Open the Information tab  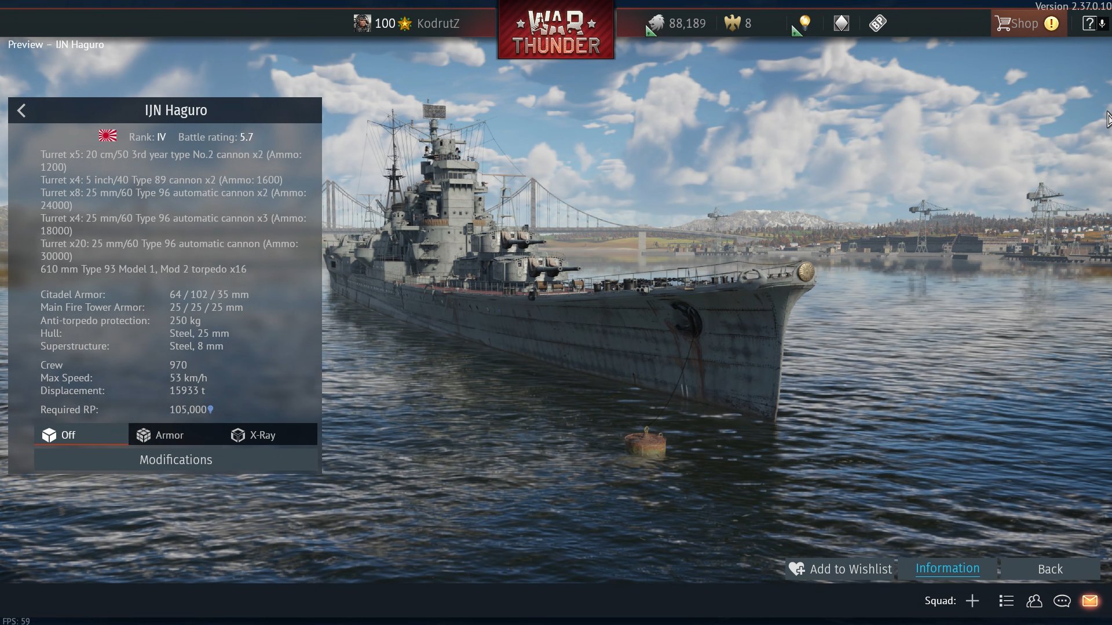[948, 568]
